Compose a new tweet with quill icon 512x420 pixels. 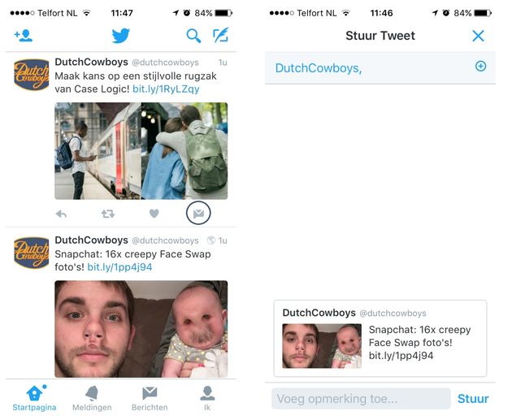[x=221, y=35]
